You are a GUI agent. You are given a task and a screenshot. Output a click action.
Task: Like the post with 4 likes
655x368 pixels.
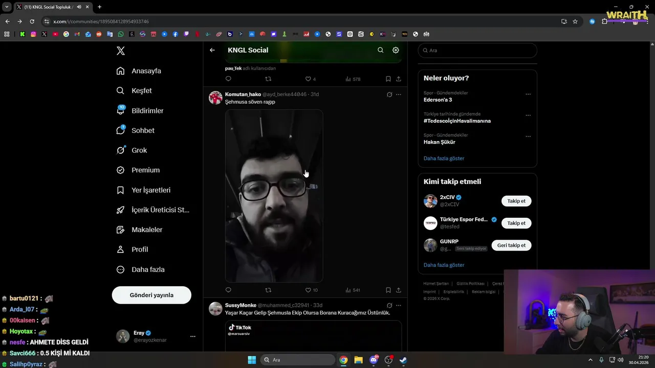[310, 79]
